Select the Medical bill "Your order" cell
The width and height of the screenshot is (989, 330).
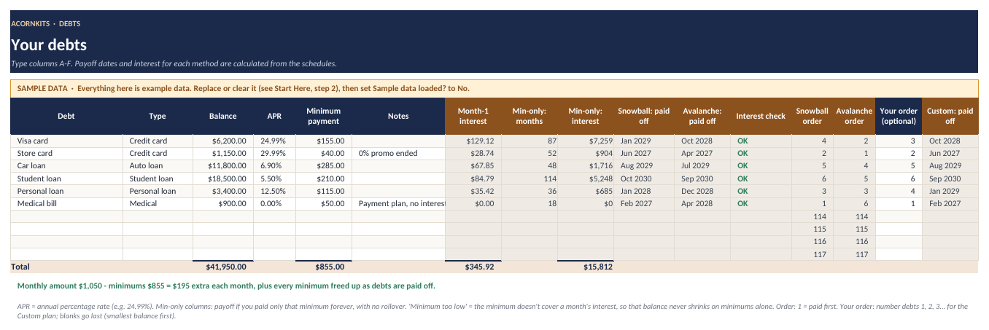coord(899,204)
